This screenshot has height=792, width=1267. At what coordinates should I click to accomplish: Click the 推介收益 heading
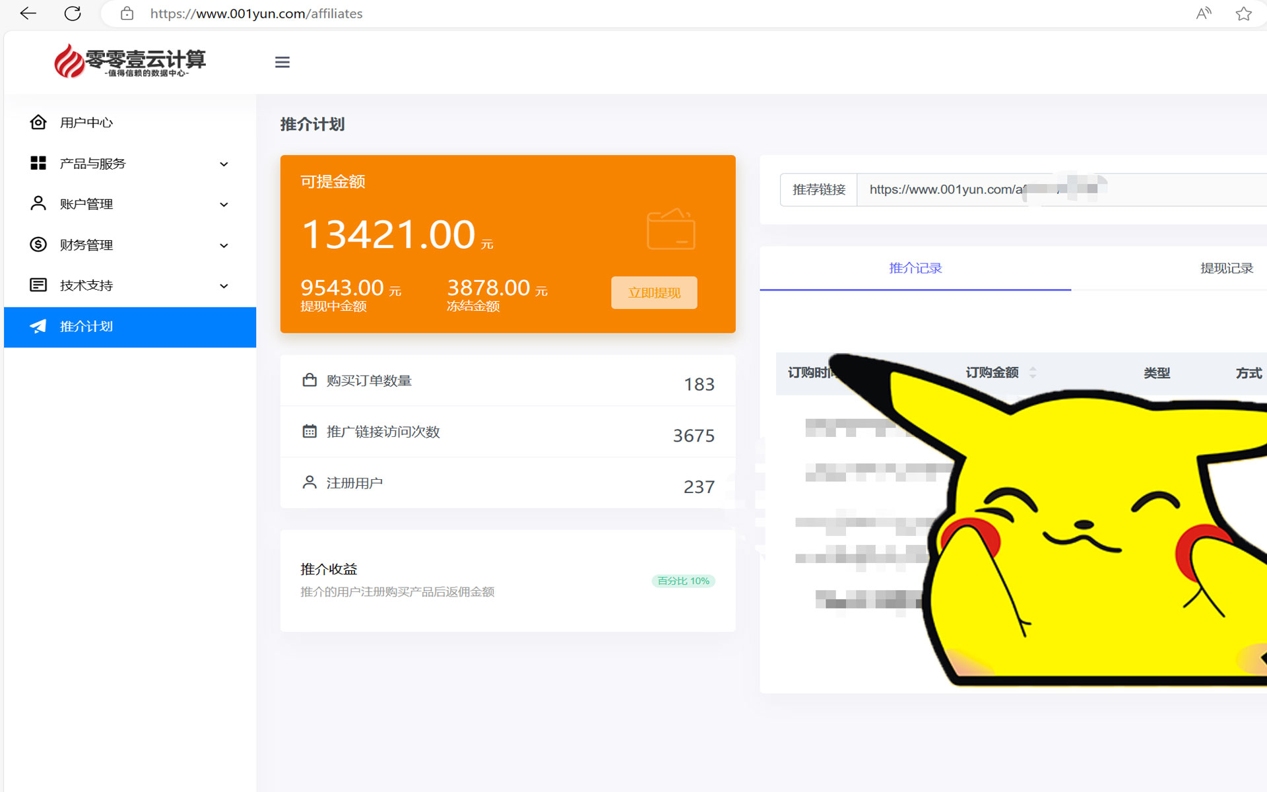pyautogui.click(x=329, y=569)
